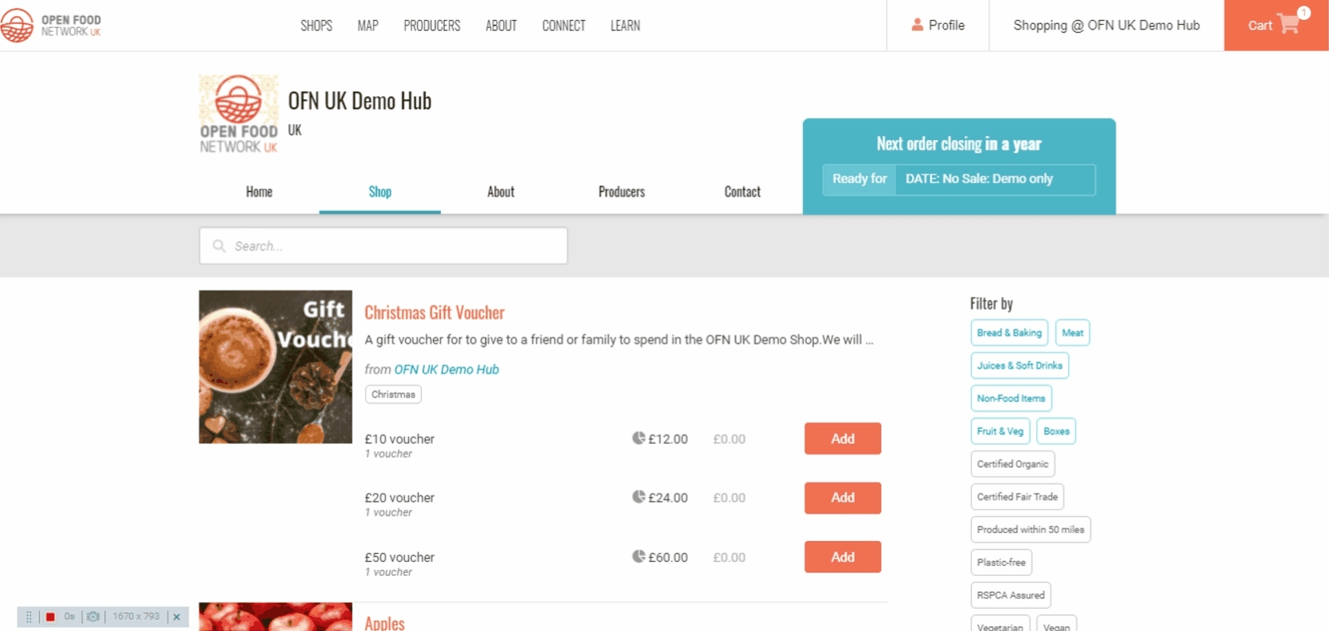Switch to the hub About tab

[x=501, y=192]
